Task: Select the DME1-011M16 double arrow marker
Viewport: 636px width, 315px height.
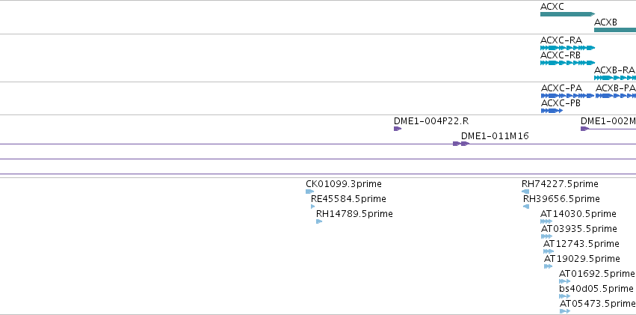Action: [x=461, y=144]
